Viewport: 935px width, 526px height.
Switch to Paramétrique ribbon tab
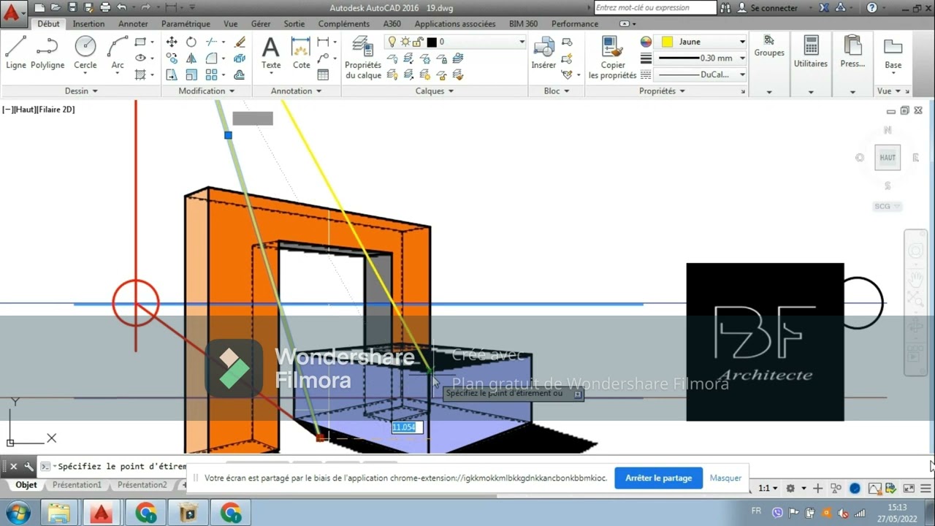pyautogui.click(x=186, y=23)
